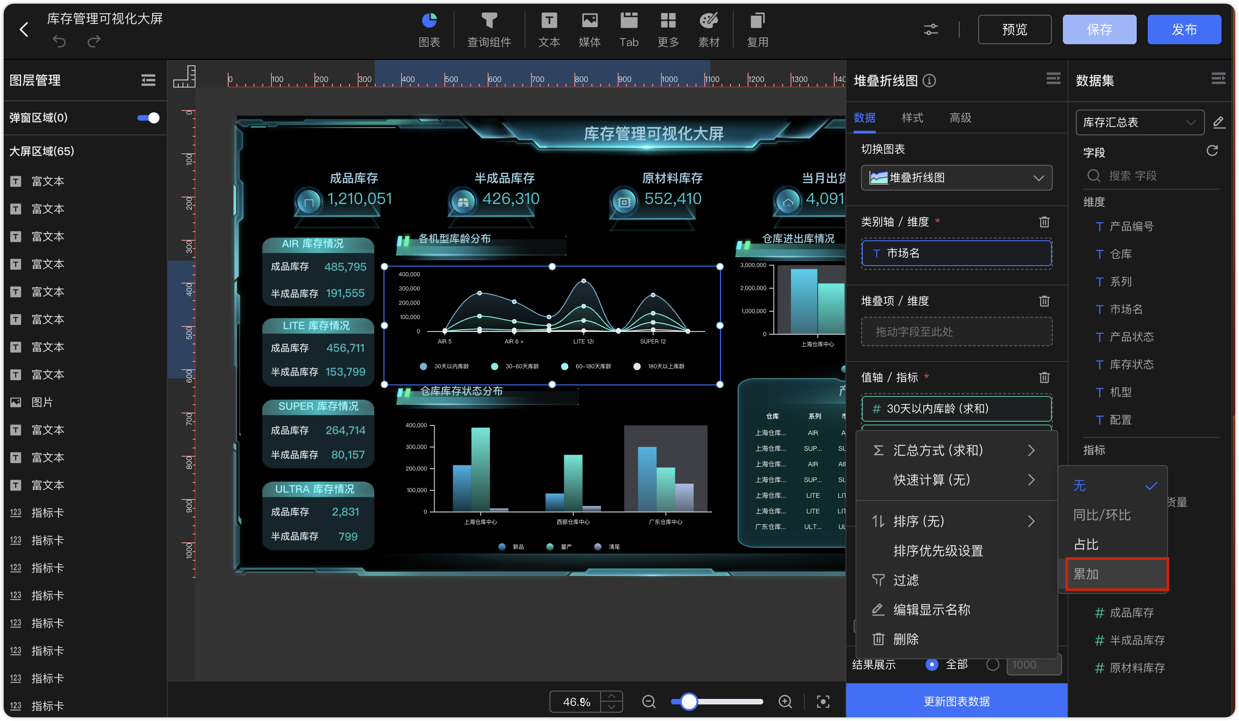Edit the dataset with pencil icon

[1218, 122]
